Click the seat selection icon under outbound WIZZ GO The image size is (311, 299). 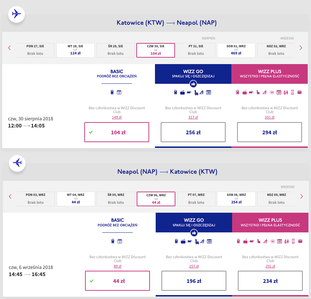point(196,93)
